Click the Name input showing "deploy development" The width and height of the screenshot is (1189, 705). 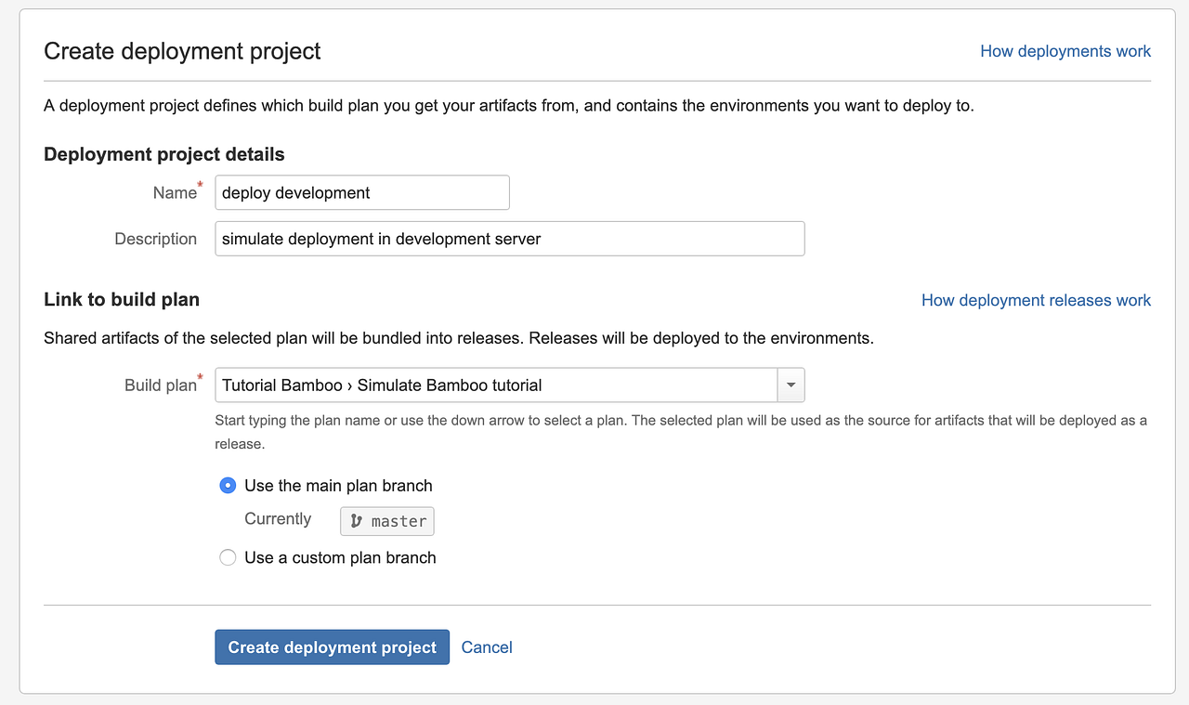[x=361, y=192]
